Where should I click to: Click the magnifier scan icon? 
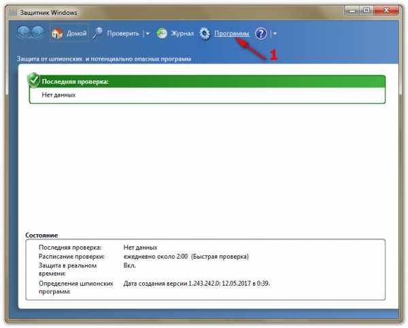click(97, 33)
